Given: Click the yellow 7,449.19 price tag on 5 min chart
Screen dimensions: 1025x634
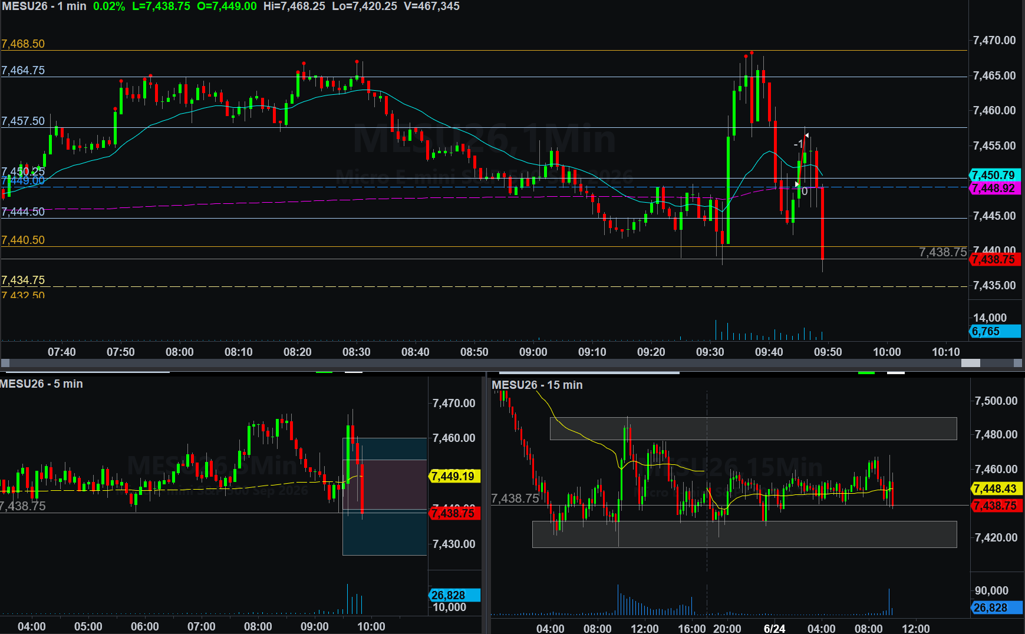Looking at the screenshot, I should point(454,476).
